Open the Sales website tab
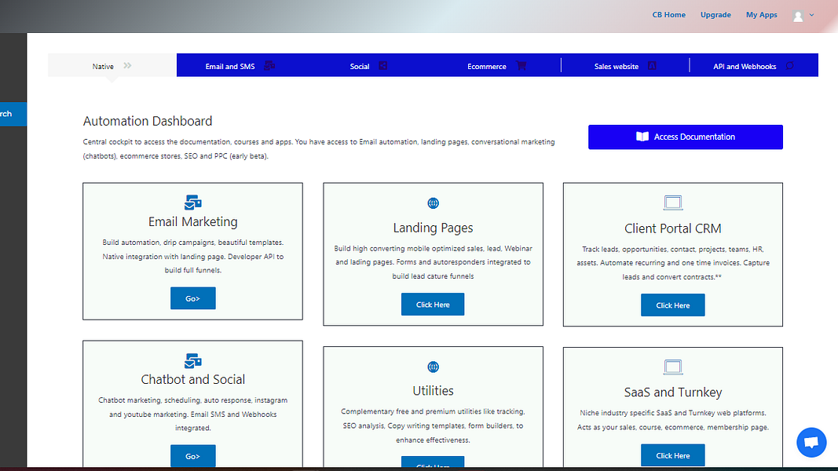 coord(625,66)
